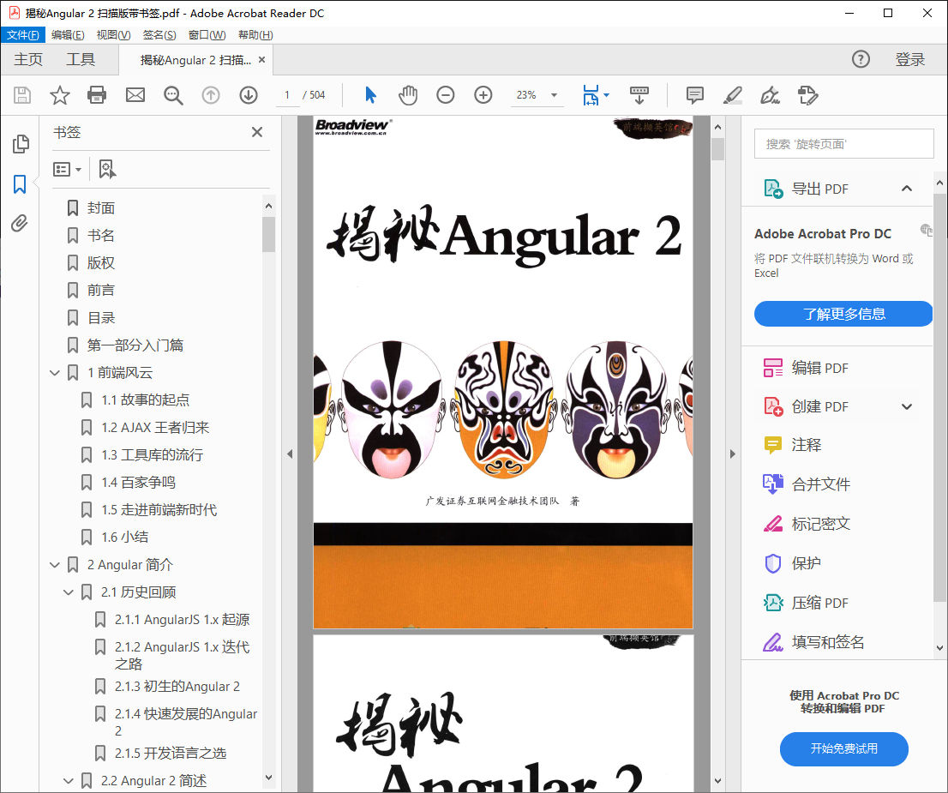Open the Attachments paperclip panel
Image resolution: width=948 pixels, height=793 pixels.
point(20,223)
